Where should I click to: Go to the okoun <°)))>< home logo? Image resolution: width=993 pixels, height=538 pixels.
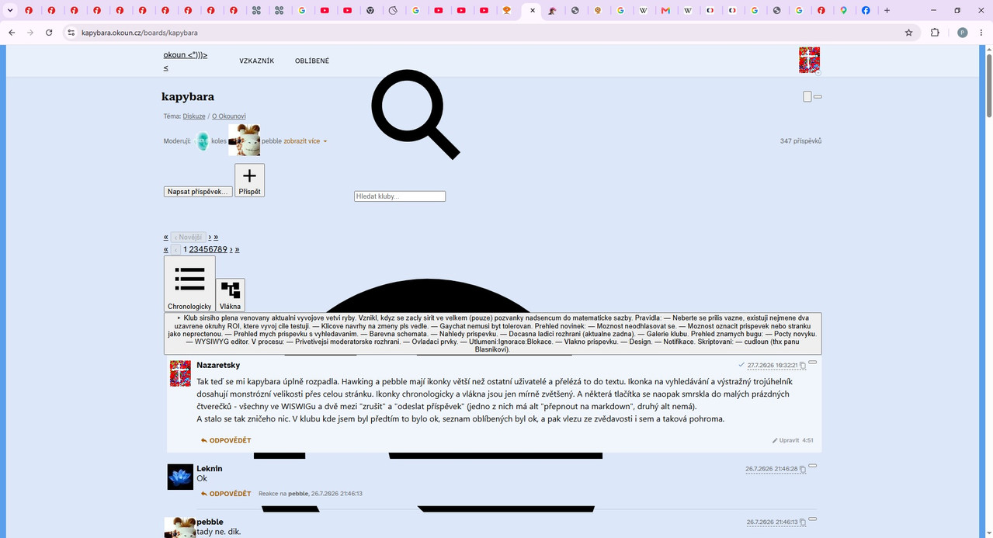click(186, 61)
